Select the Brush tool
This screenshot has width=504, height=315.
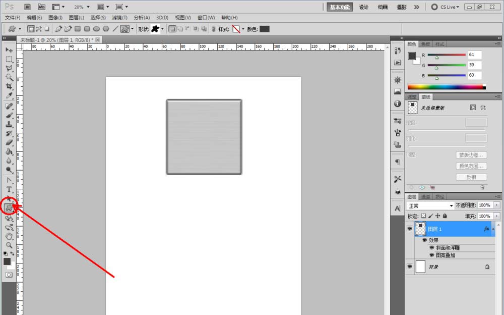[9, 115]
